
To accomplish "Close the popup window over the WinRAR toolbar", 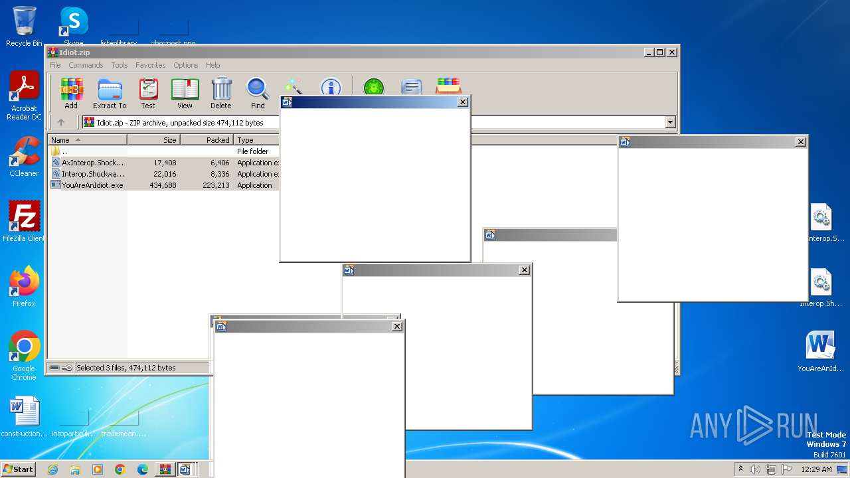I will (463, 102).
